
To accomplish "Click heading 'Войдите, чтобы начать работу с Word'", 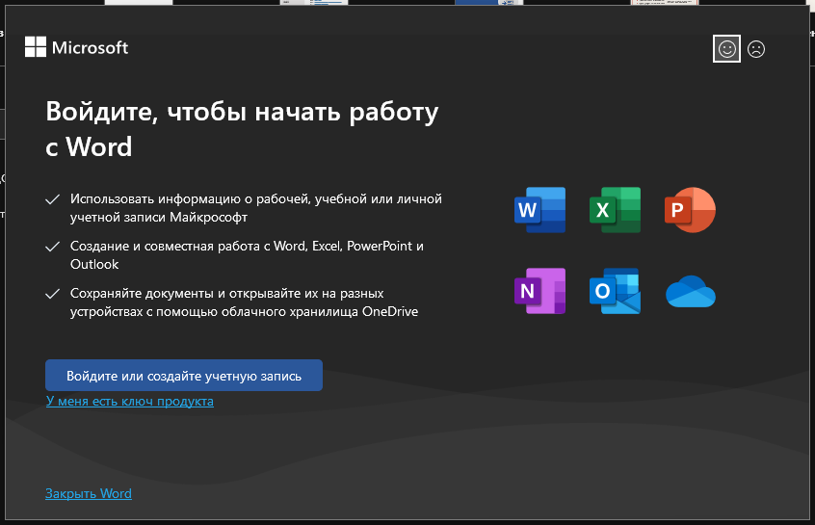I will 242,128.
